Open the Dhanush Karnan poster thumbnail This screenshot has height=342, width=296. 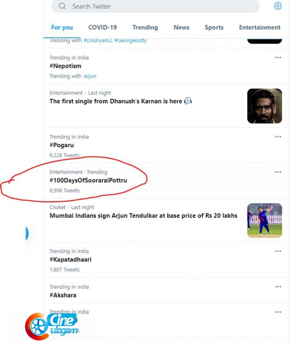(264, 106)
